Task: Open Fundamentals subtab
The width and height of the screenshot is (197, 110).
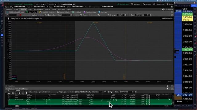Action: coord(90,12)
